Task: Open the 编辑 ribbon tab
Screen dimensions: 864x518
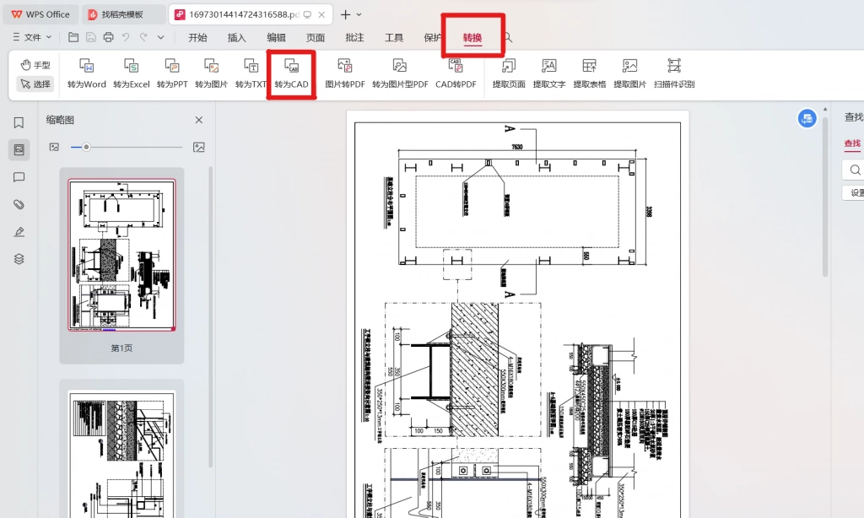Action: click(276, 37)
